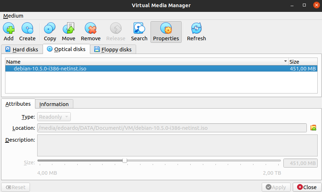Toggle the Properties pane button
Viewport: 322px width, 192px height.
tap(166, 32)
